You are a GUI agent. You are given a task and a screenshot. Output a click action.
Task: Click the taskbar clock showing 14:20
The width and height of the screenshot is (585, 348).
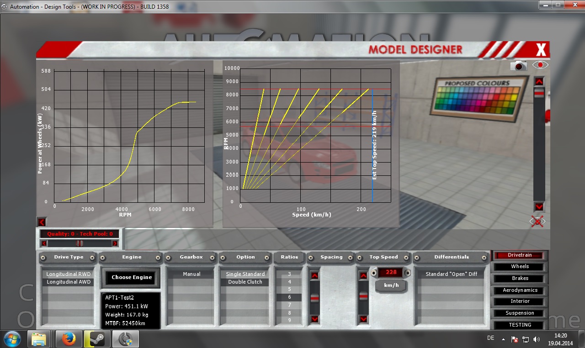point(560,339)
